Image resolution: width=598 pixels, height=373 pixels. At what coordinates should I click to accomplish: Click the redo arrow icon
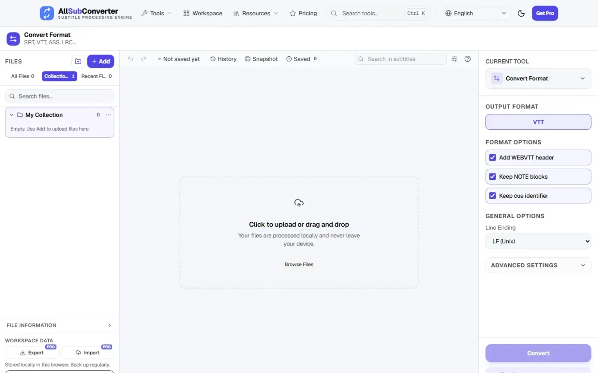144,59
